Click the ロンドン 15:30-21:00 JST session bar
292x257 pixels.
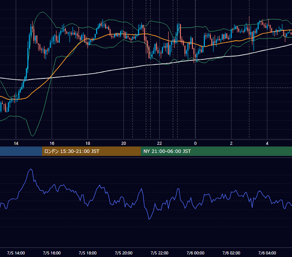click(x=91, y=151)
